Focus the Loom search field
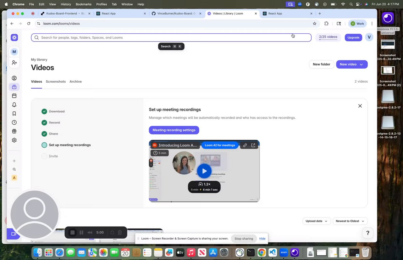Screen dimensions: 403x260 click(x=171, y=37)
